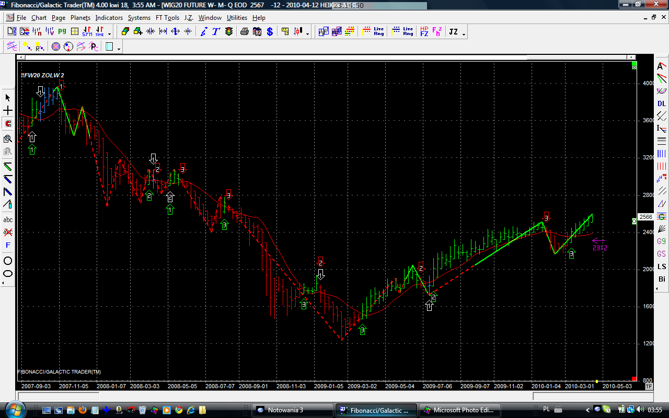Click the blue dollar sign icon
This screenshot has width=669, height=418.
point(270,32)
